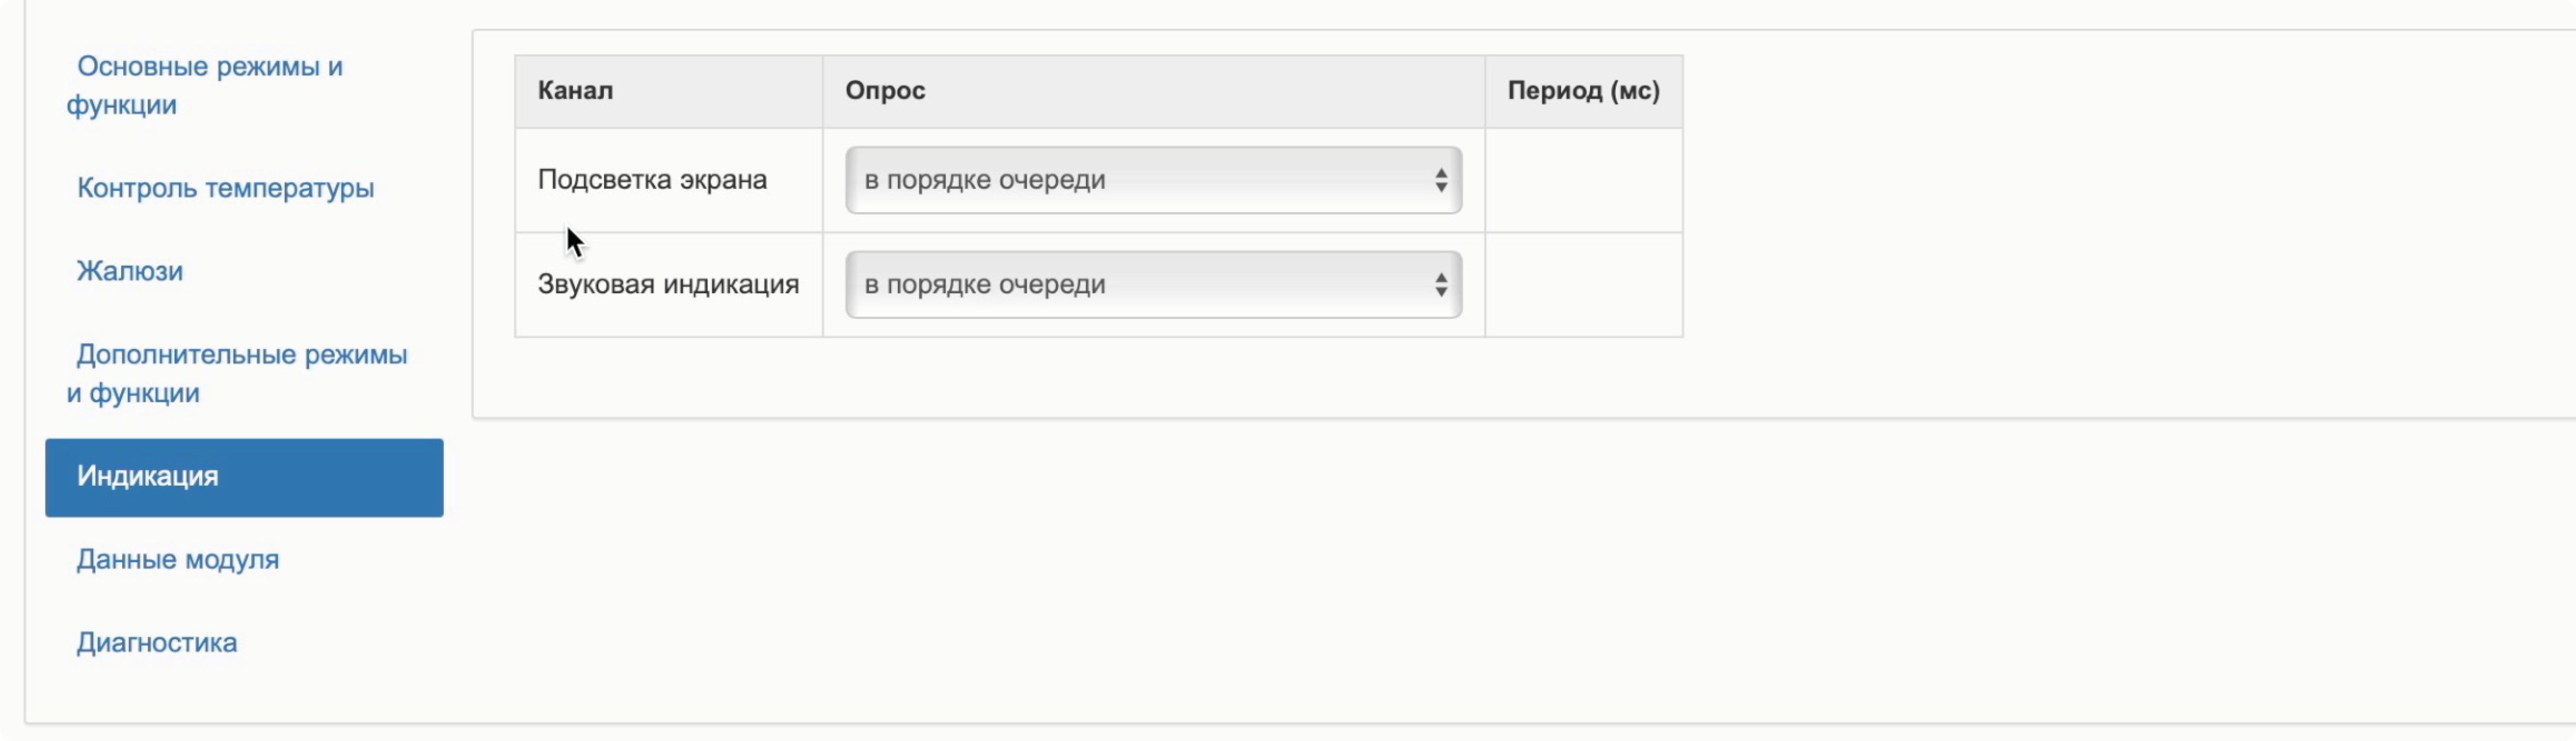Click the Период (мс) column header

click(1583, 91)
